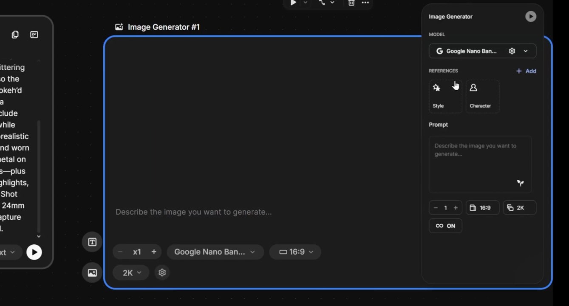Add an image node from canvas sidebar

tap(92, 272)
